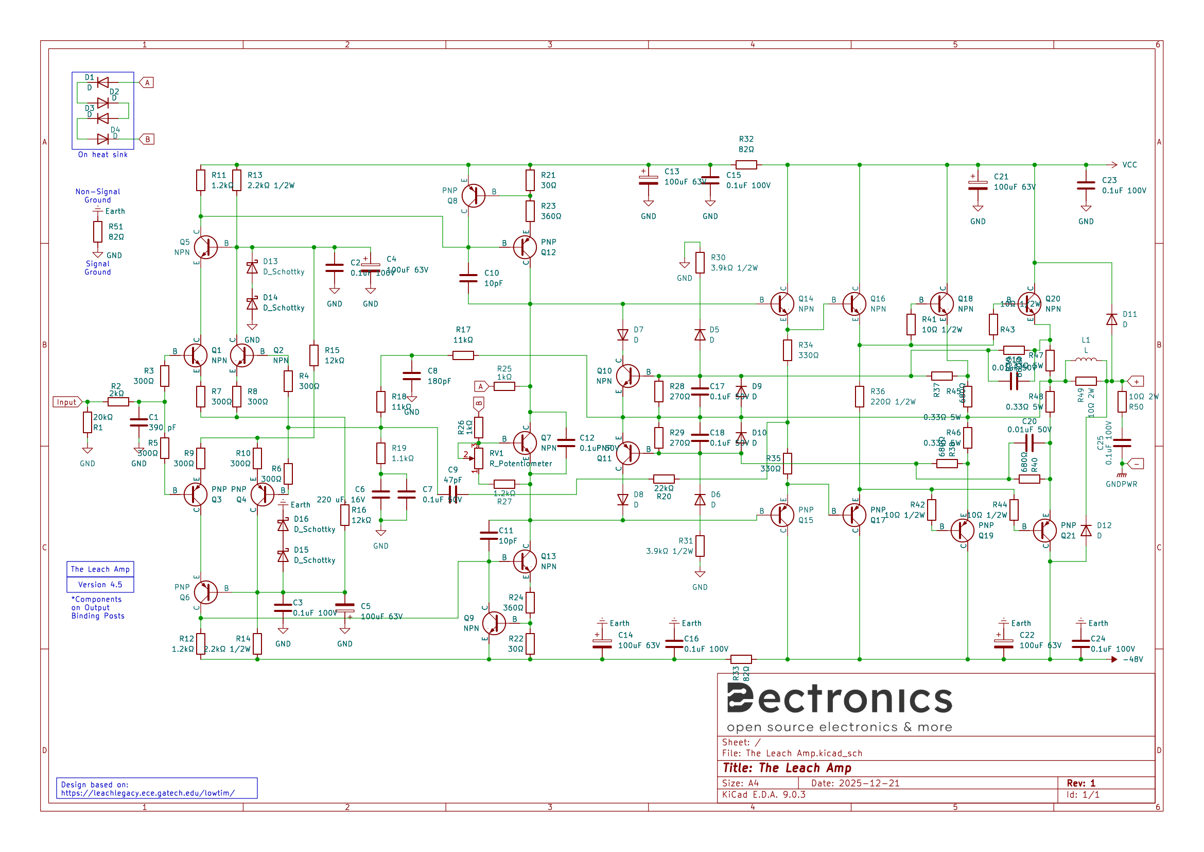Select the R33 resistor on the −48V rail

pos(741,659)
